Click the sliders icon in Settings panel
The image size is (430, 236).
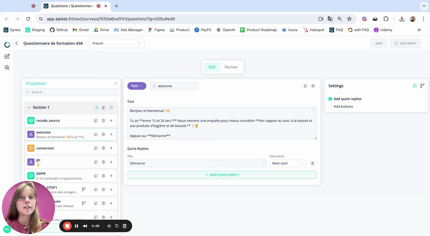coord(415,86)
